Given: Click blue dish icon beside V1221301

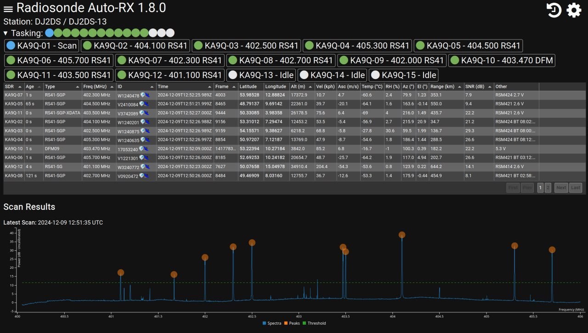Looking at the screenshot, I should coord(147,158).
